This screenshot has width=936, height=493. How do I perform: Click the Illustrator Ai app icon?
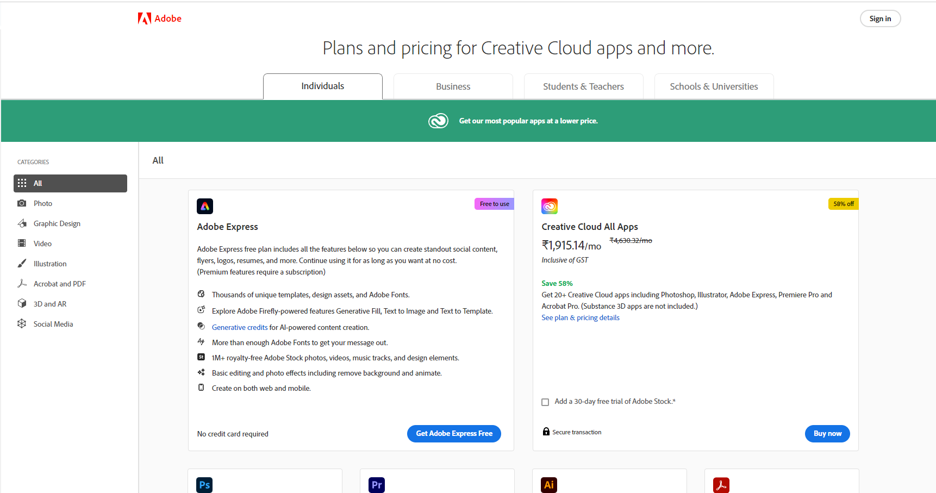(549, 485)
